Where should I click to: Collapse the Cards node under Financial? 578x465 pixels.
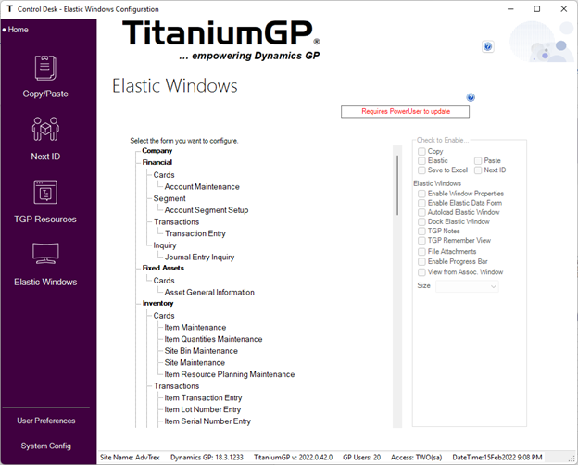(x=164, y=175)
